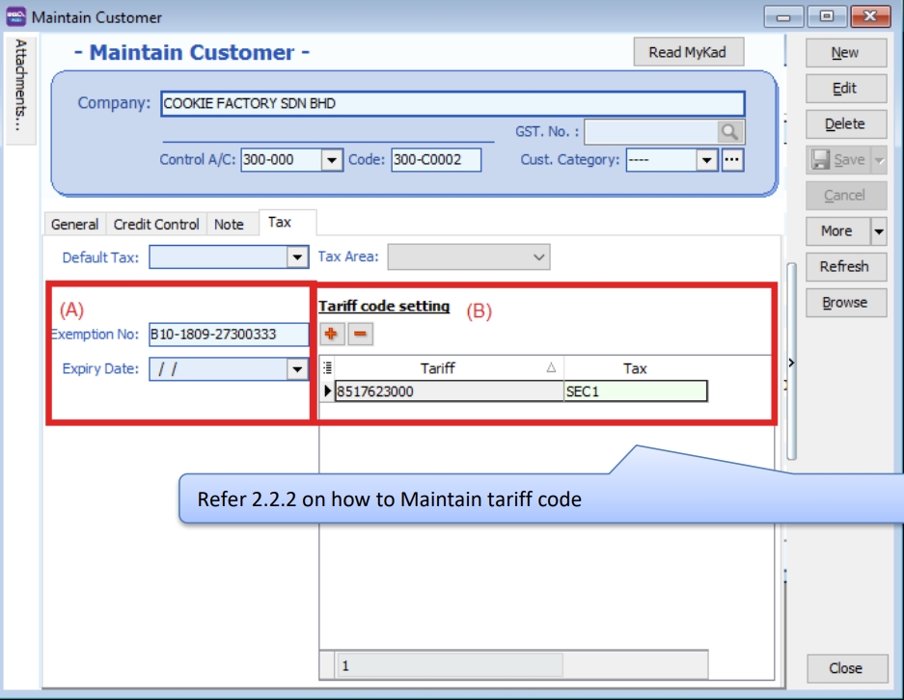Click the plus icon to add tariff
Viewport: 904px width, 700px height.
point(331,334)
